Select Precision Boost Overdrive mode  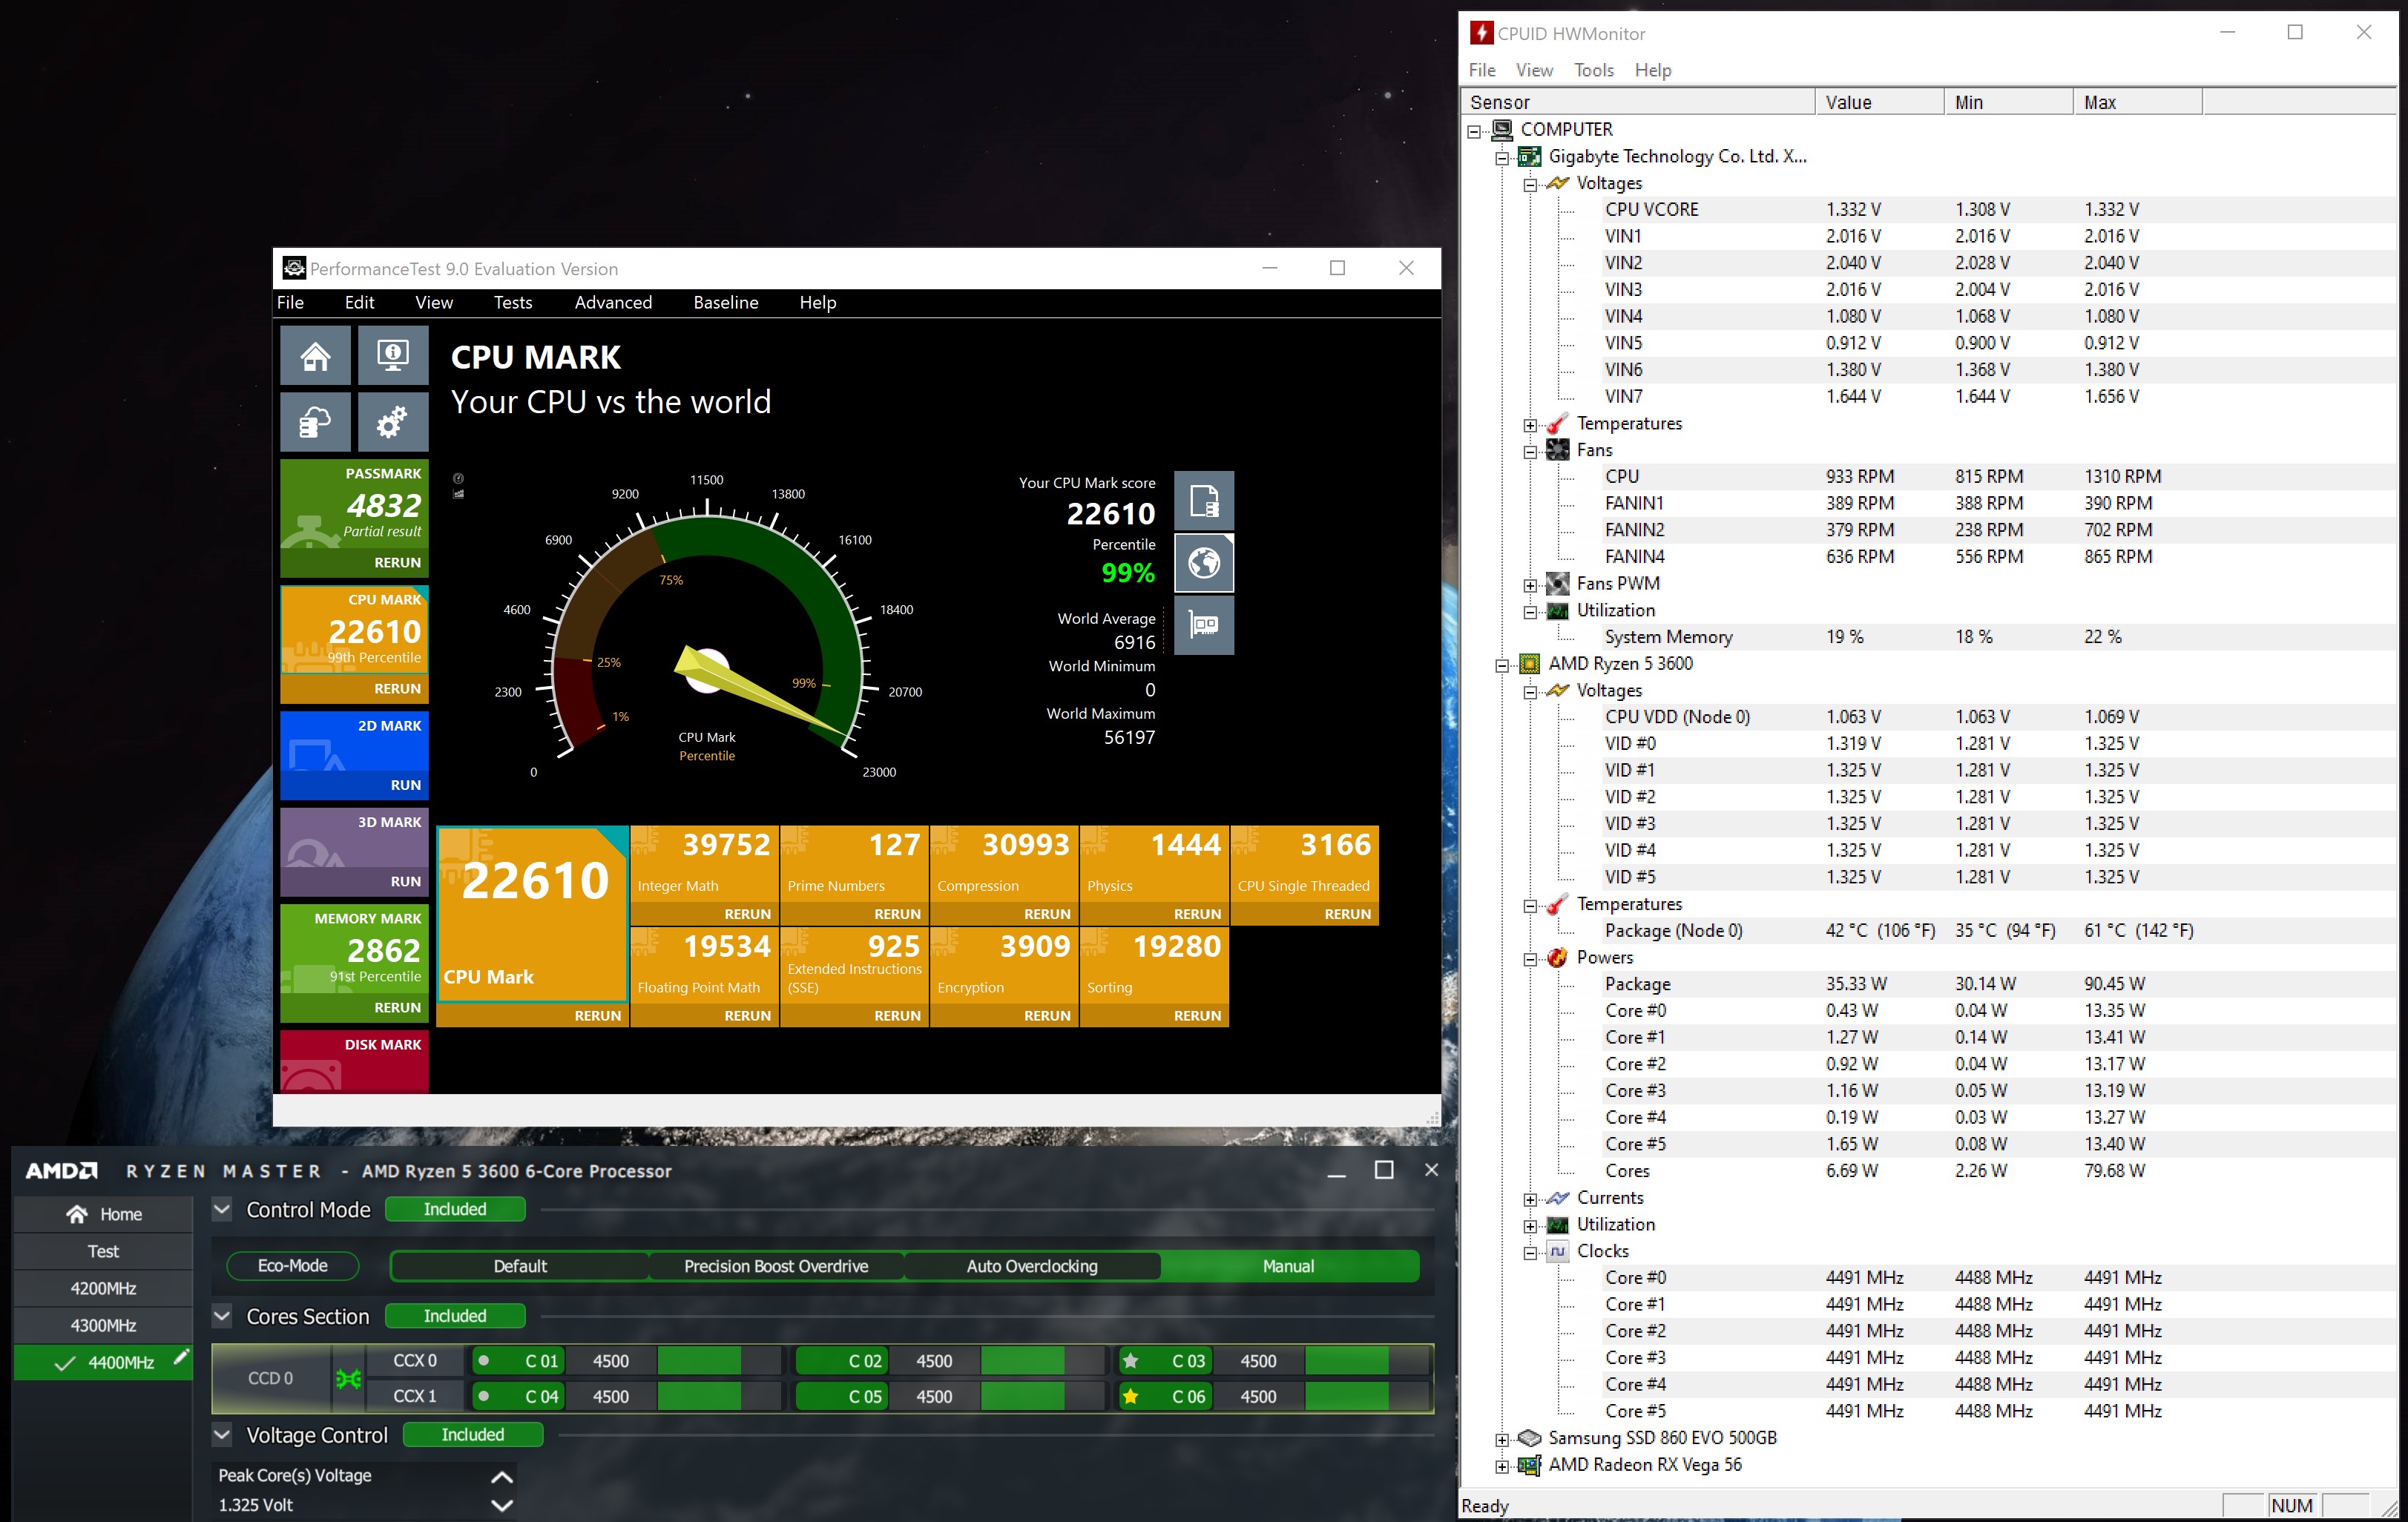pos(776,1266)
